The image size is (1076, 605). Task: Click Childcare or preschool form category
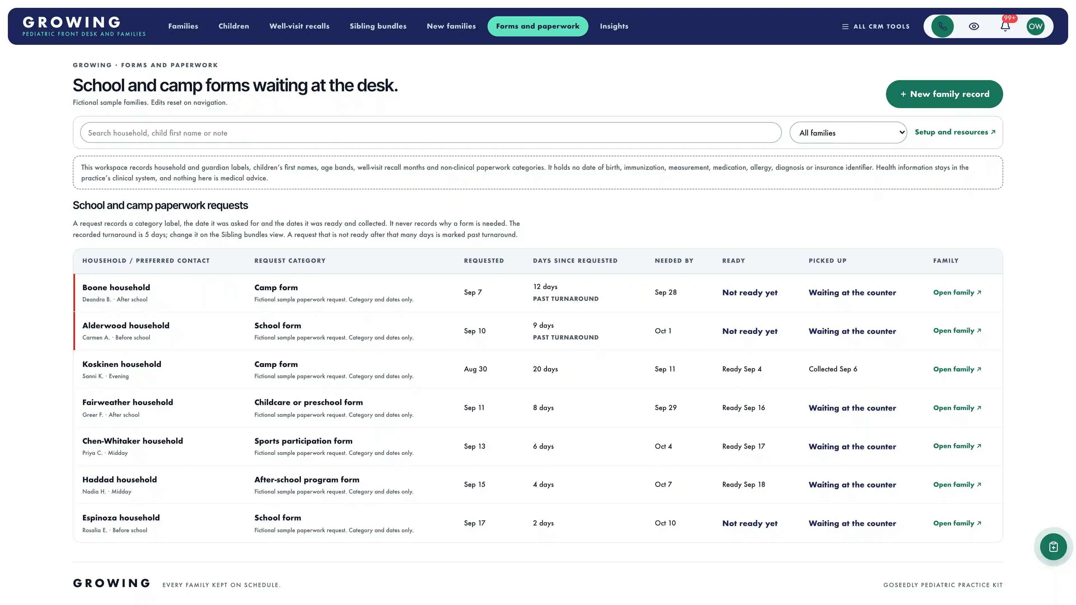point(308,402)
